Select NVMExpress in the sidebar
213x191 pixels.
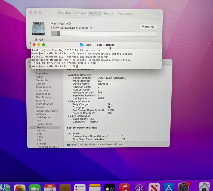coord(44,117)
